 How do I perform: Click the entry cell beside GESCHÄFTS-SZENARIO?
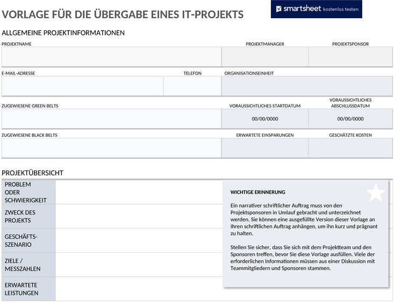[139, 240]
